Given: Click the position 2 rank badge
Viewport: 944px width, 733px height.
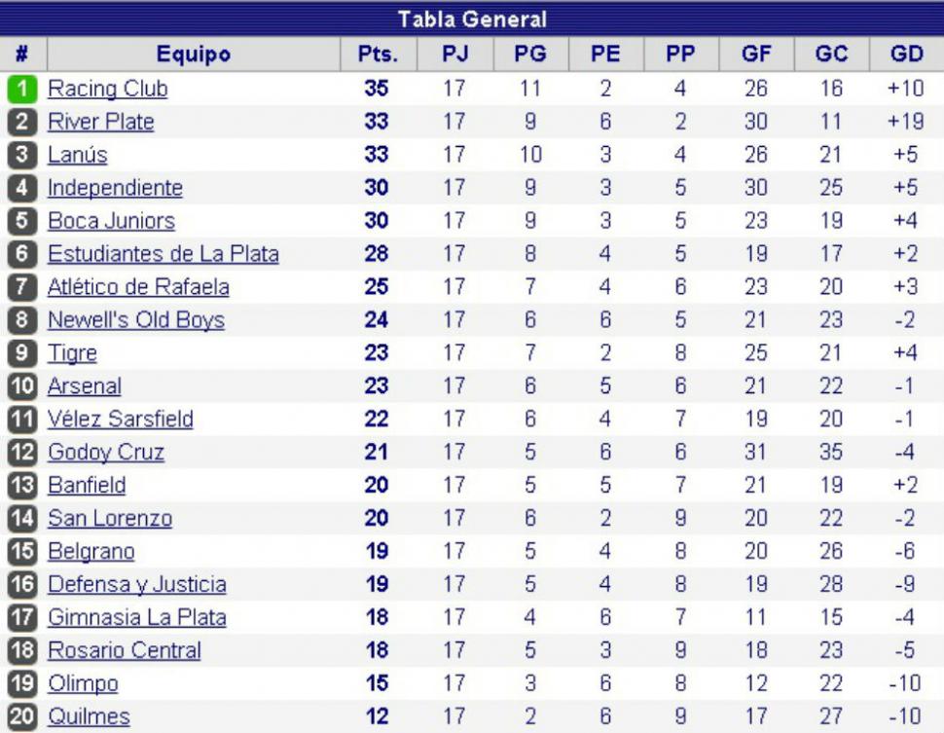Looking at the screenshot, I should point(22,122).
